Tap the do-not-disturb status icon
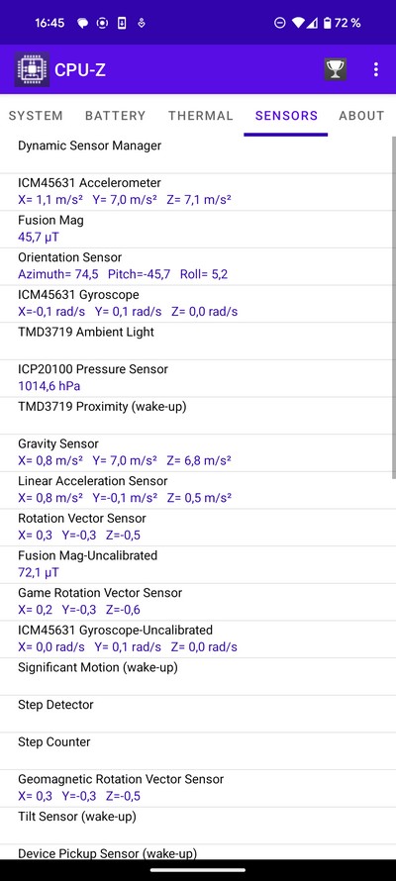 279,23
